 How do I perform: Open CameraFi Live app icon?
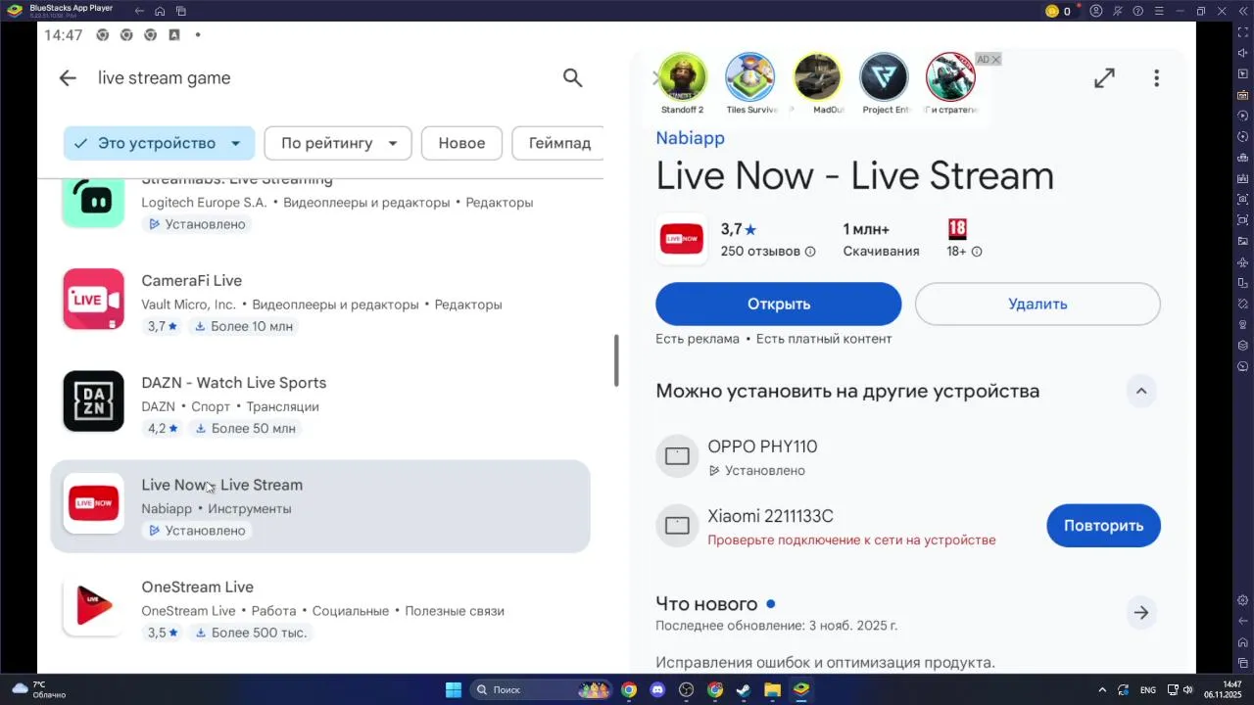pos(94,300)
